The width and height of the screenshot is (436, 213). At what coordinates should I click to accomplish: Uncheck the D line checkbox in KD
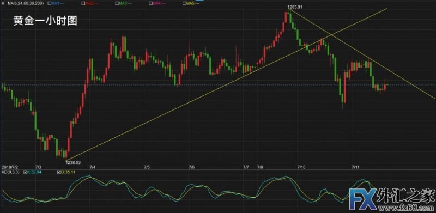click(59, 172)
